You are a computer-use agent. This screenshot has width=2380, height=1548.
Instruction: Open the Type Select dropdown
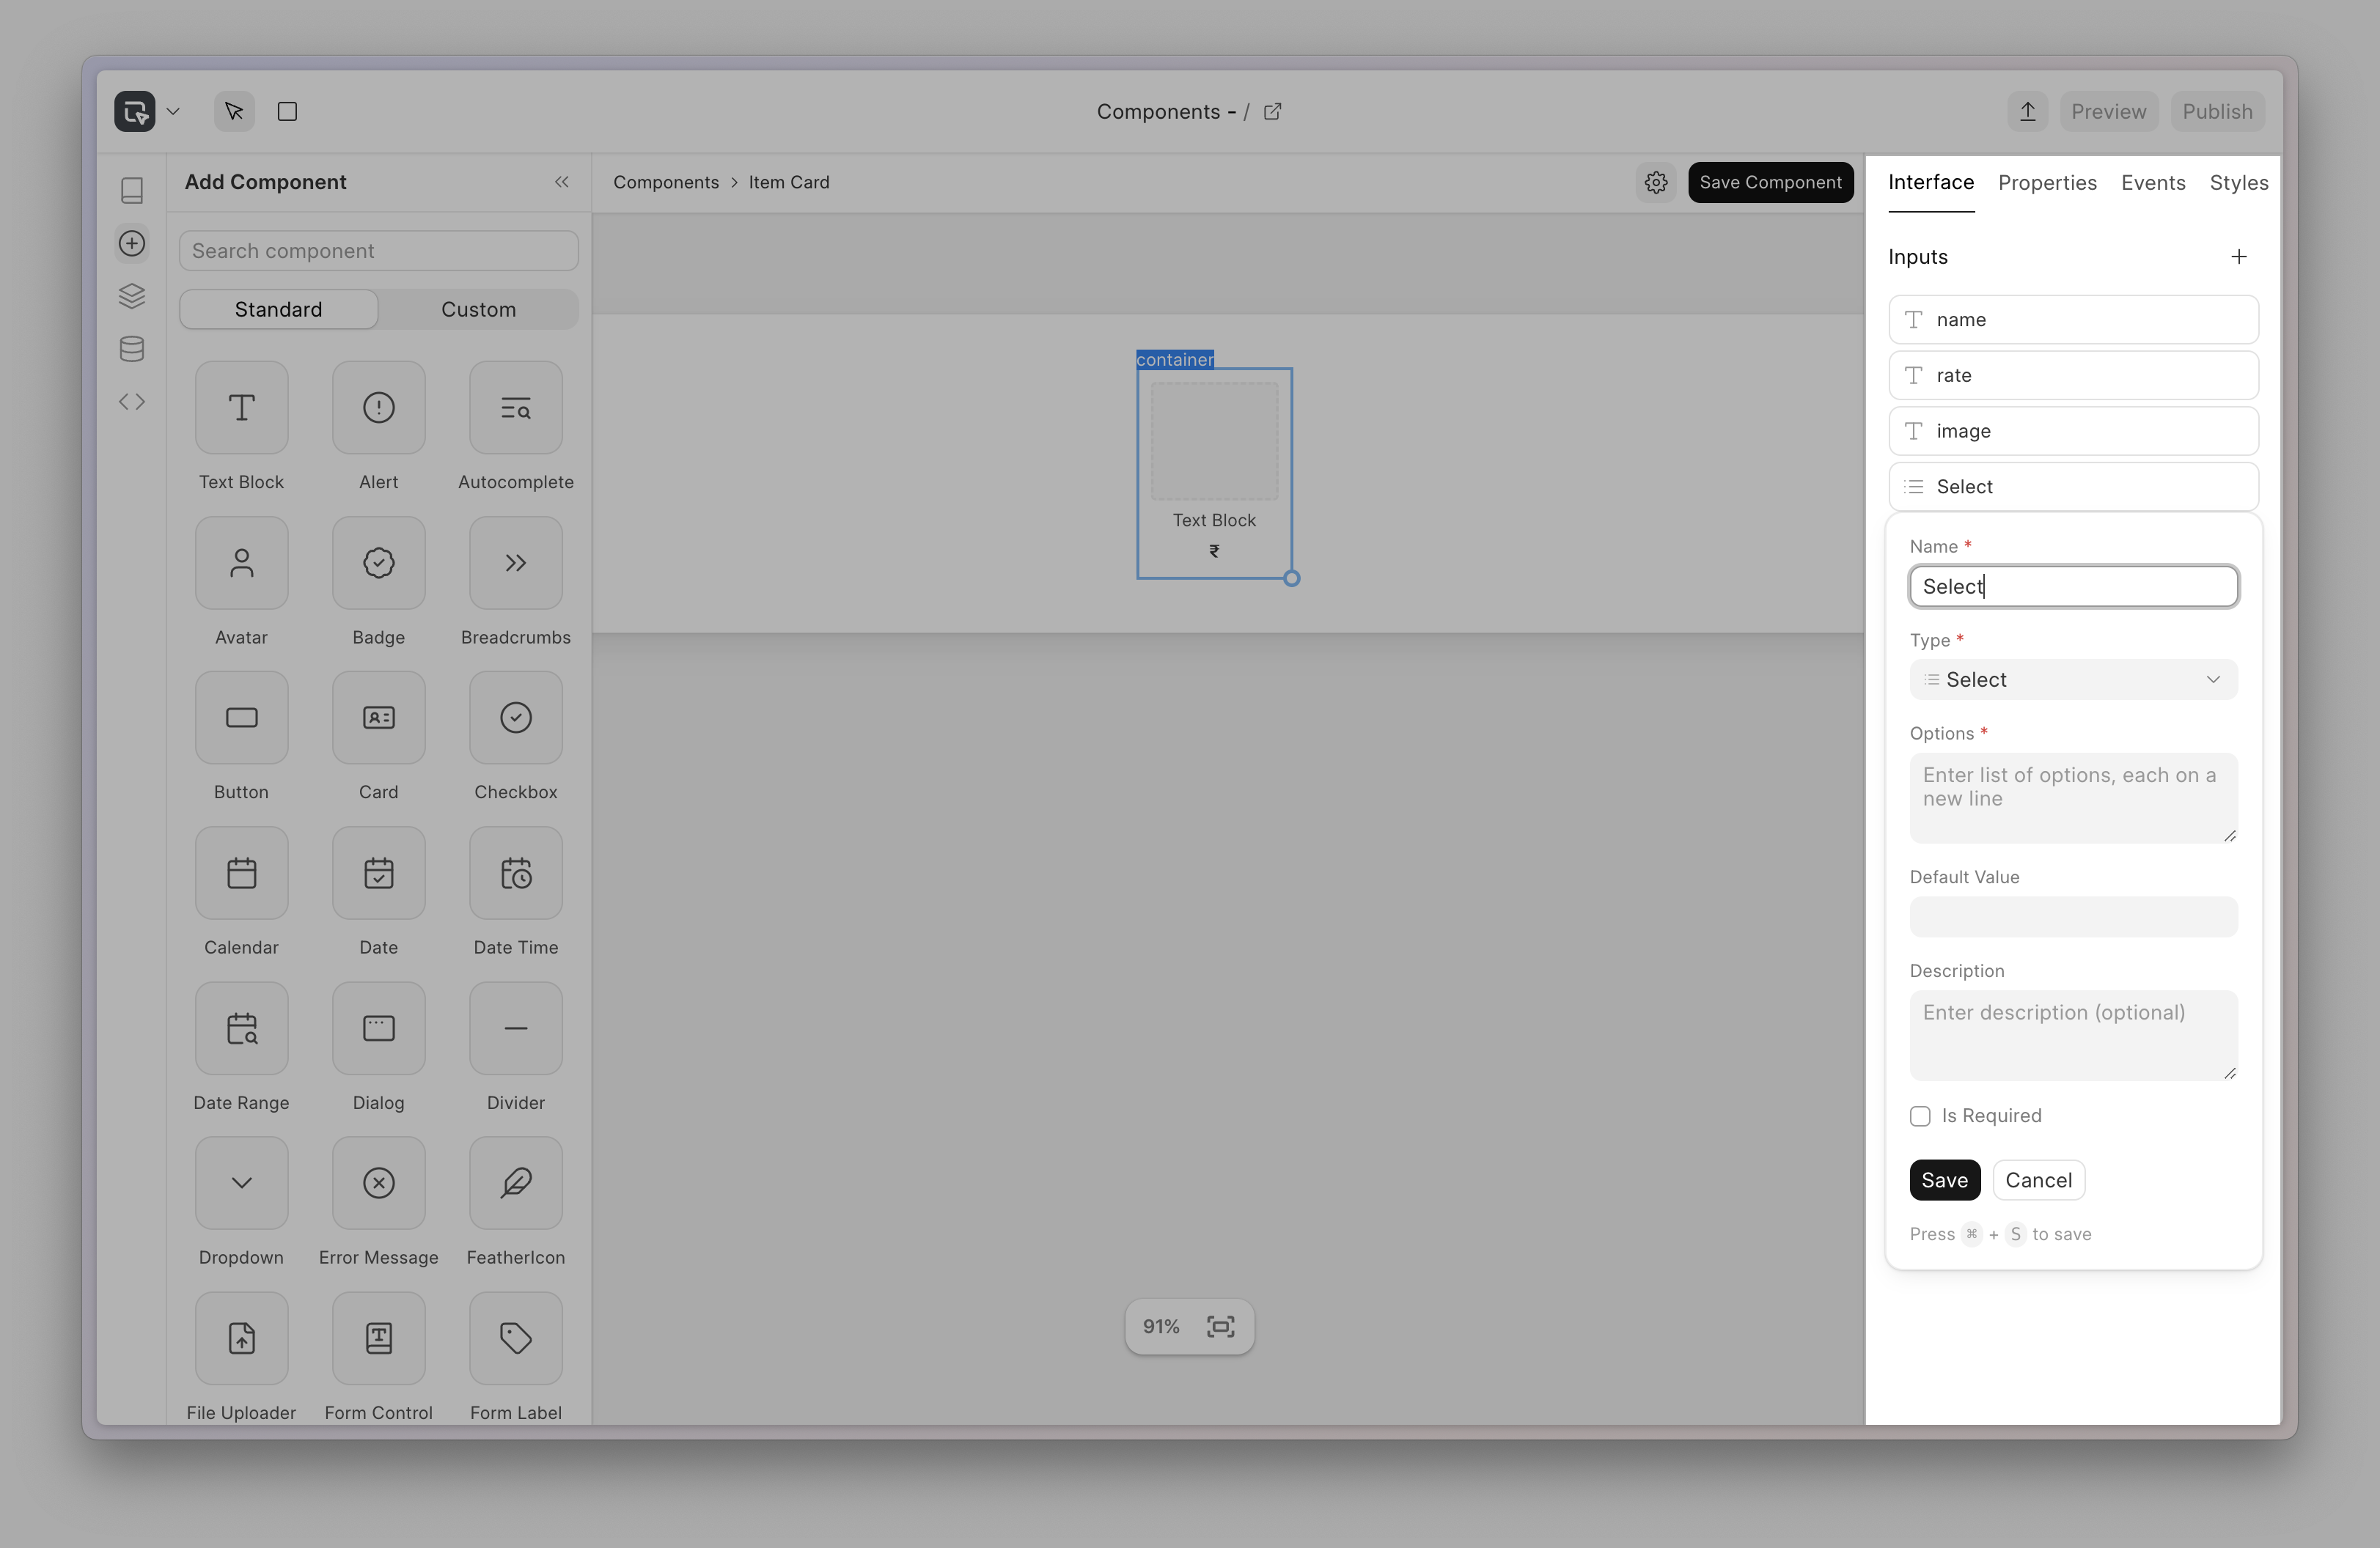click(x=2072, y=679)
